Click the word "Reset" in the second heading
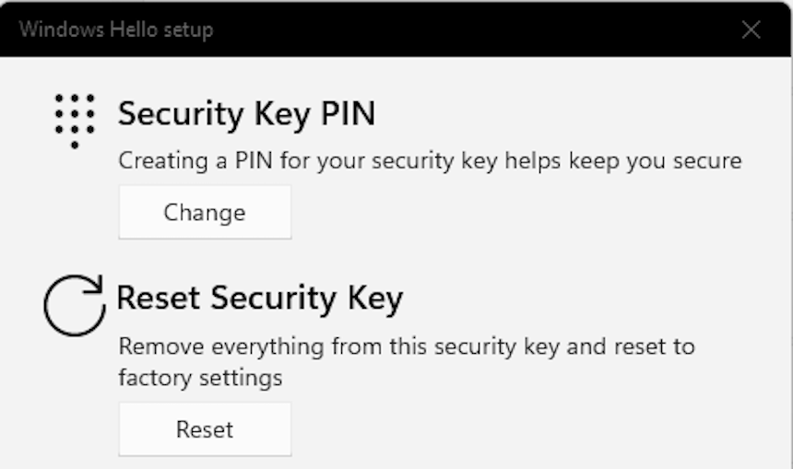The height and width of the screenshot is (469, 793). pos(162,299)
